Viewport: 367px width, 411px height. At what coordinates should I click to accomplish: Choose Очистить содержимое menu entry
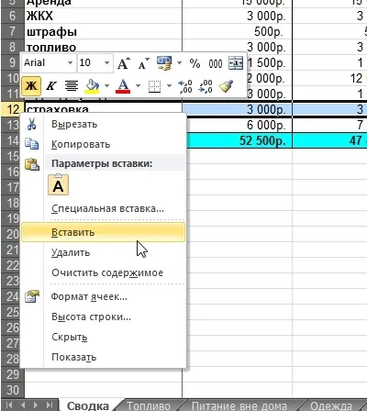click(103, 272)
